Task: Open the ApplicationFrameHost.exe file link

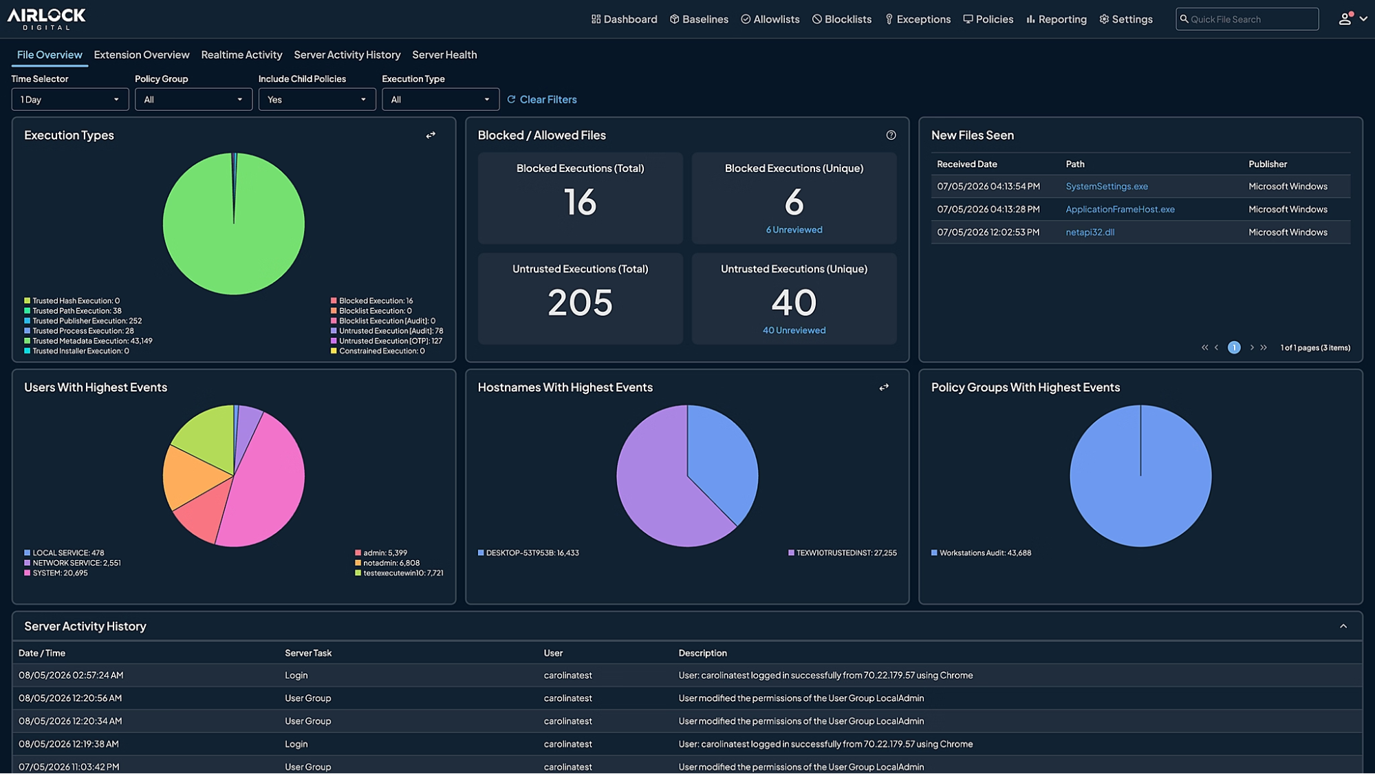Action: click(x=1120, y=210)
